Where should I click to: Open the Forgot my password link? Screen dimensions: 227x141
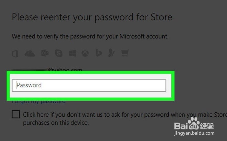point(39,101)
